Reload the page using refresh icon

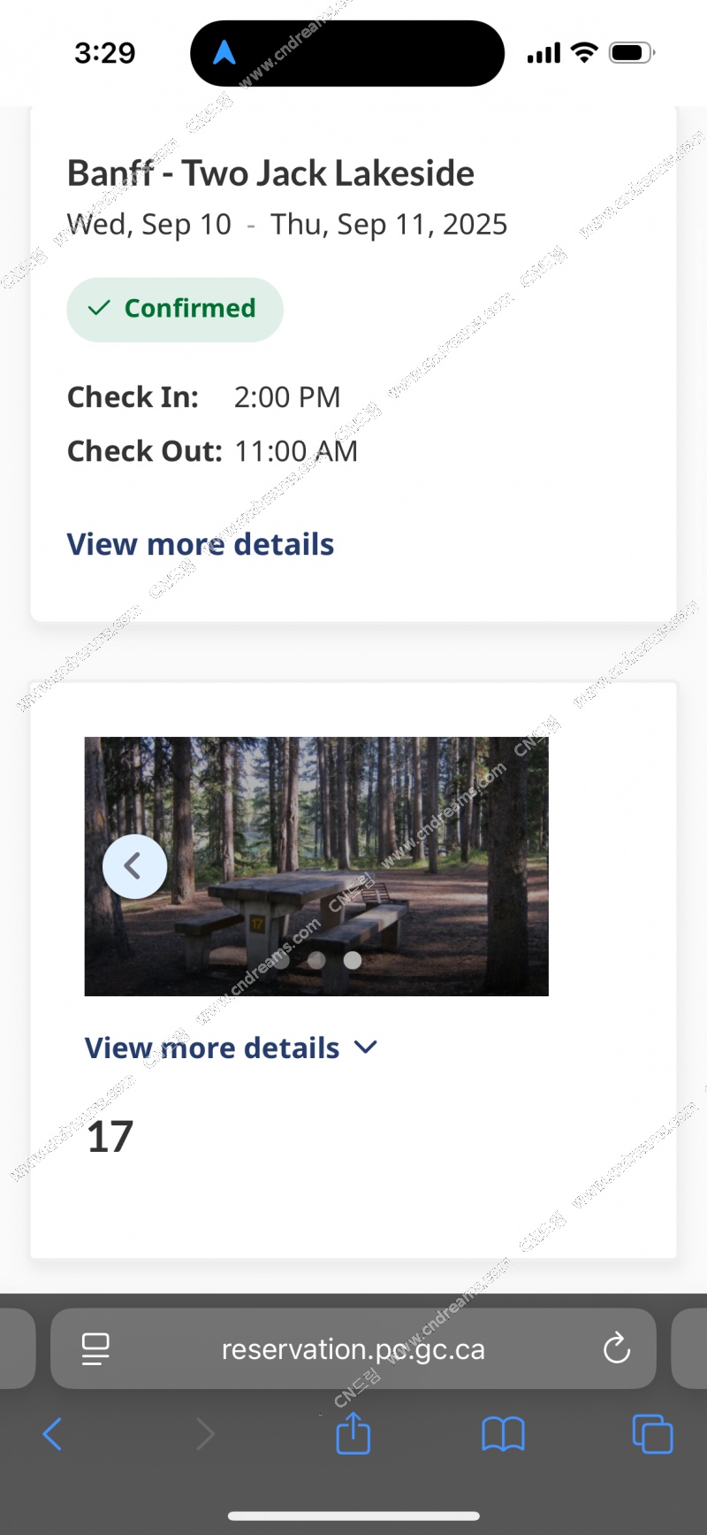(616, 1348)
